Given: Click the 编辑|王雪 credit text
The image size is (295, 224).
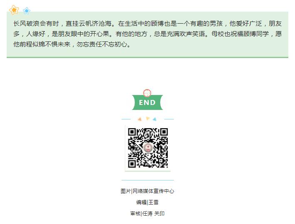Looking at the screenshot, I should pos(147,202).
